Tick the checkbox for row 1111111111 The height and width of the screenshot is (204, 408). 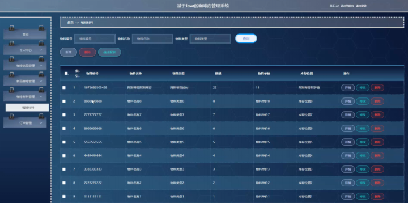[x=64, y=197]
